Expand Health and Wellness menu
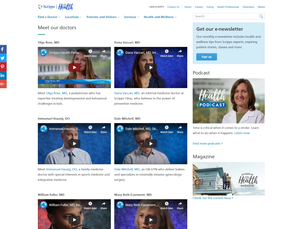The width and height of the screenshot is (301, 229). click(x=160, y=17)
